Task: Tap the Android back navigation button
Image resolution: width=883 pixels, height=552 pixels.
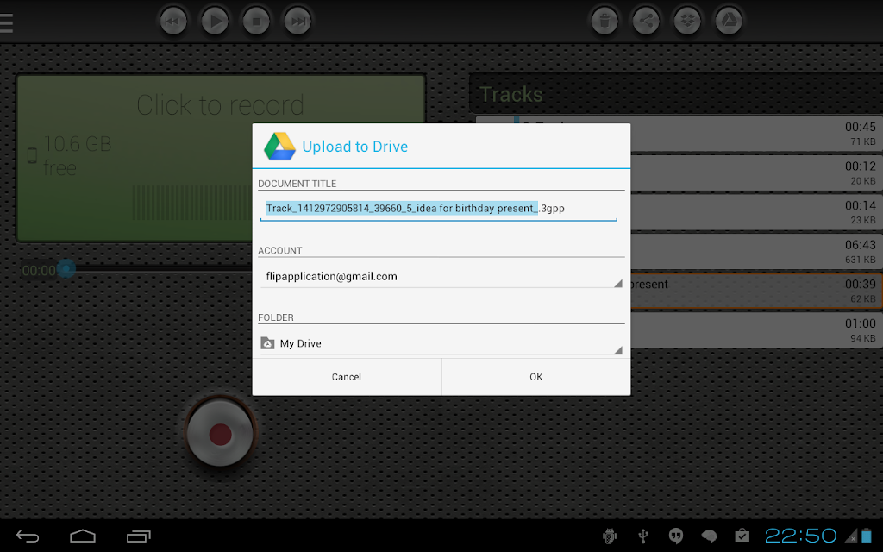Action: [x=27, y=536]
